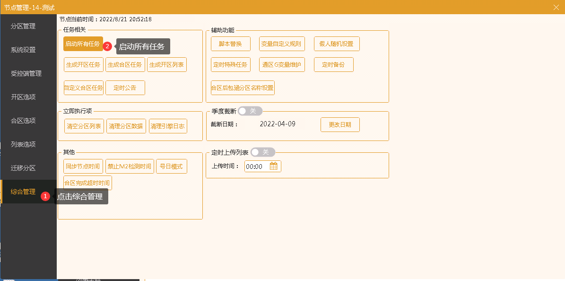Image resolution: width=565 pixels, height=281 pixels.
Task: Click the 定时备份 button
Action: [x=333, y=65]
